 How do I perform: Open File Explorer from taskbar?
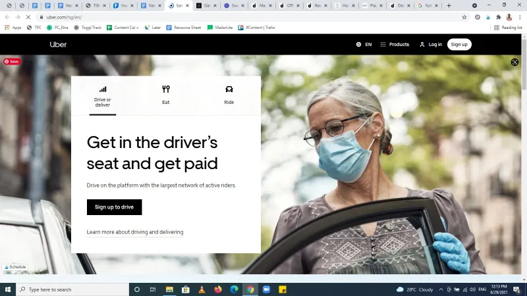(169, 289)
